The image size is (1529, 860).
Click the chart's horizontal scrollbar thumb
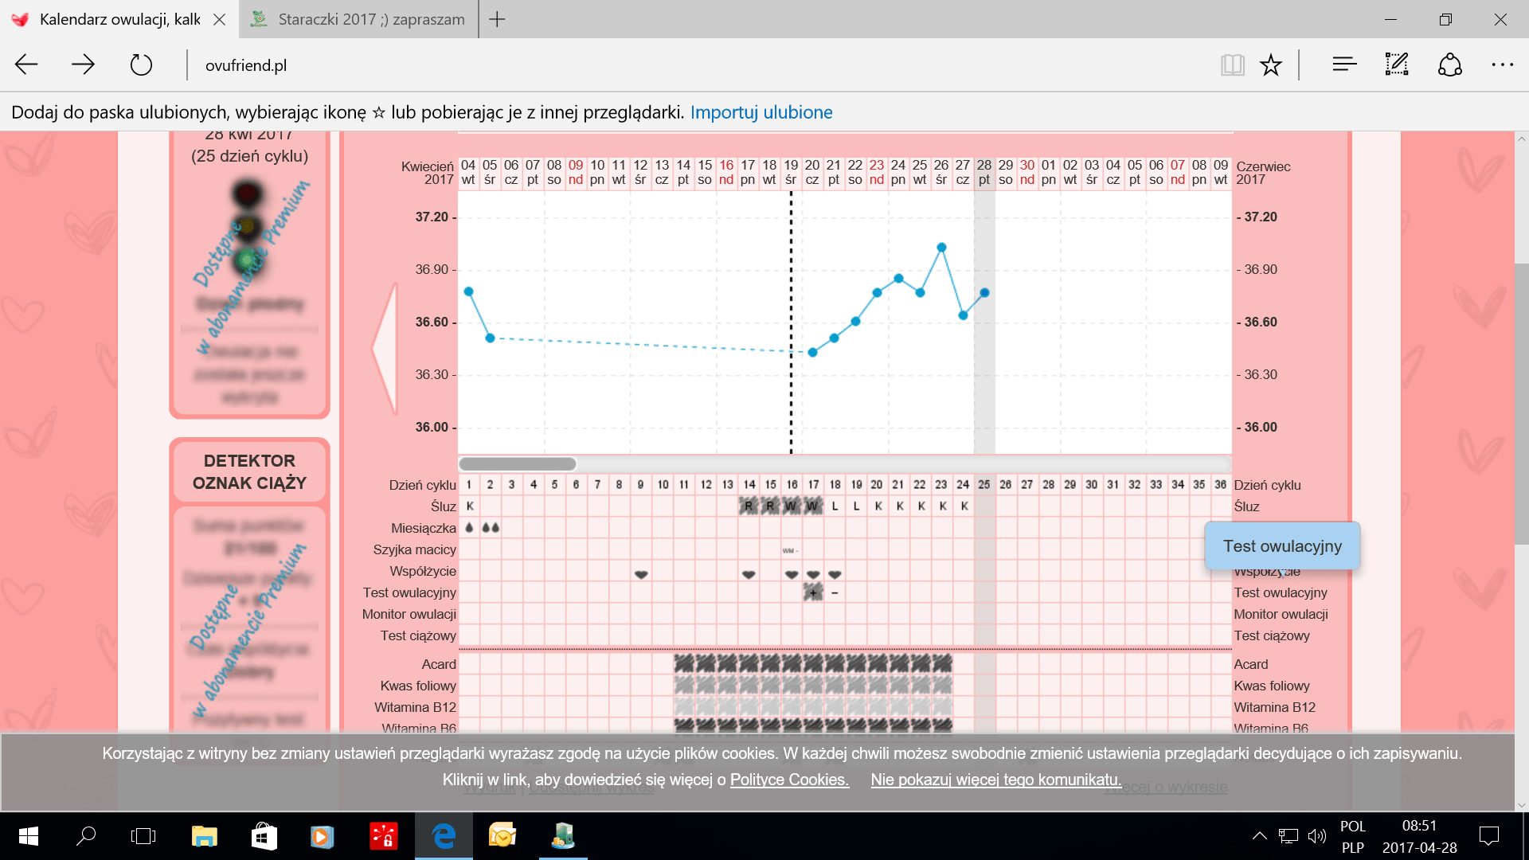pos(518,463)
